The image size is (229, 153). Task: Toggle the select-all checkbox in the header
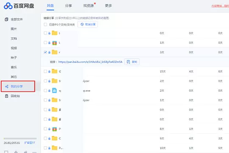[45, 25]
